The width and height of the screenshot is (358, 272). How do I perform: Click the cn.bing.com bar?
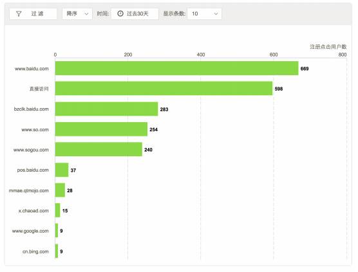pos(57,251)
